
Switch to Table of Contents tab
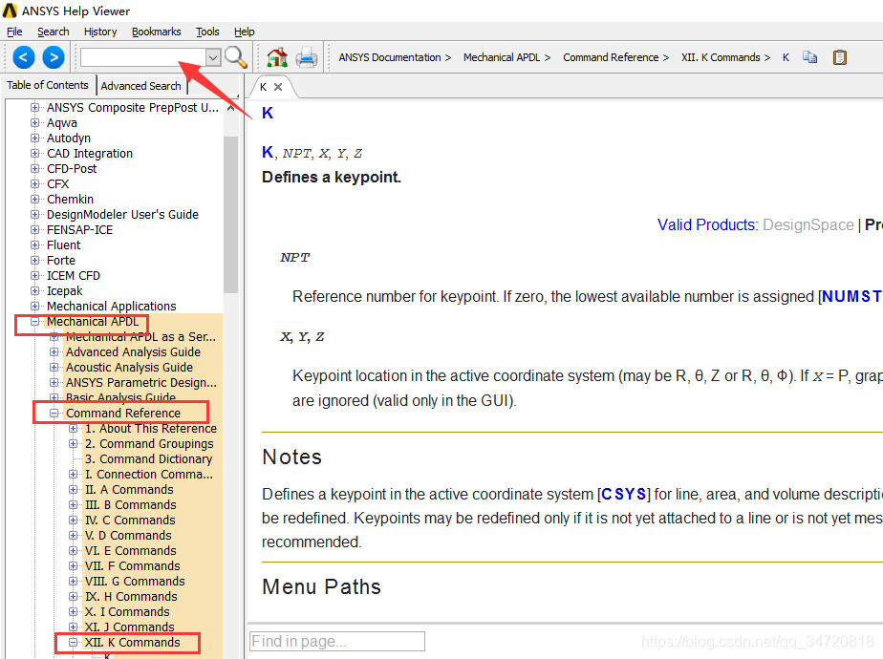click(48, 85)
